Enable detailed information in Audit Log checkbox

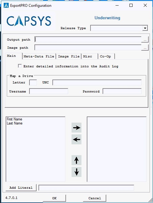20,66
